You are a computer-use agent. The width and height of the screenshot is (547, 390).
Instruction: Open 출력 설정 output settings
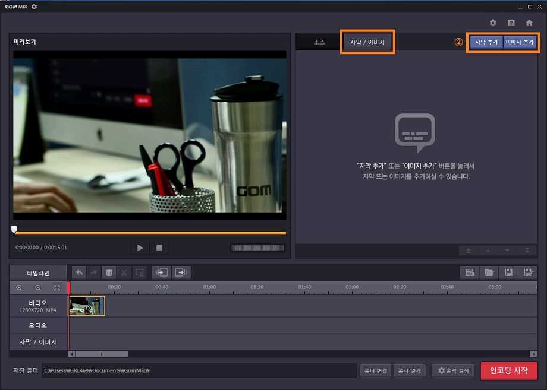[453, 371]
